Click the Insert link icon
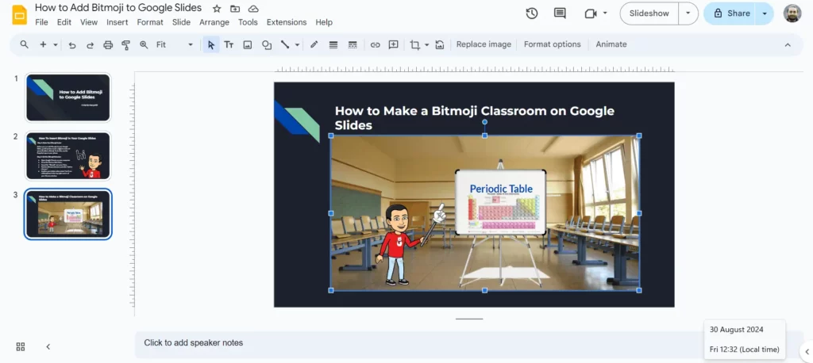This screenshot has width=813, height=363. point(375,45)
